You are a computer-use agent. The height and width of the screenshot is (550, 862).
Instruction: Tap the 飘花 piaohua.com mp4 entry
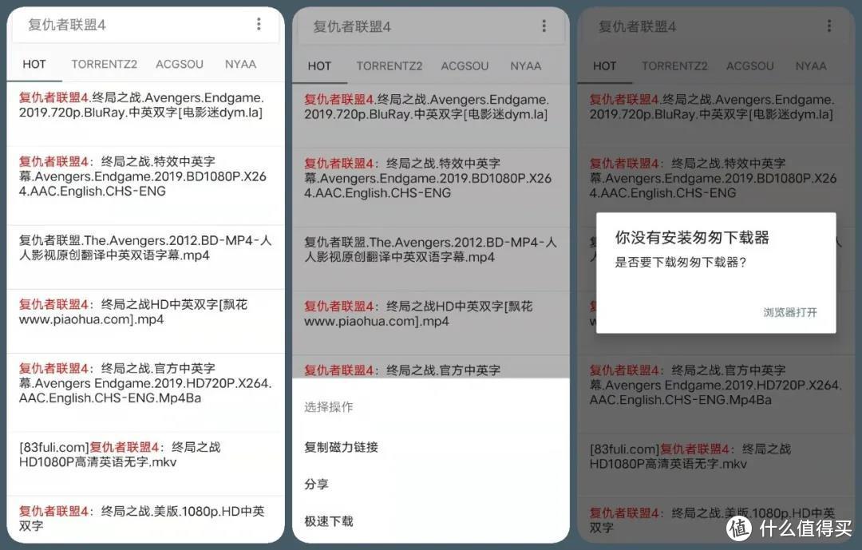(x=144, y=313)
